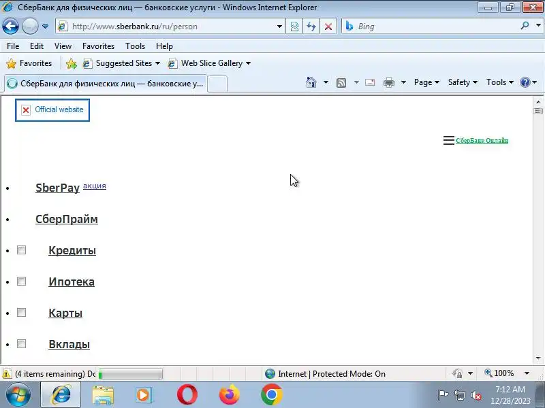Launch Firefox from the taskbar

pos(230,395)
